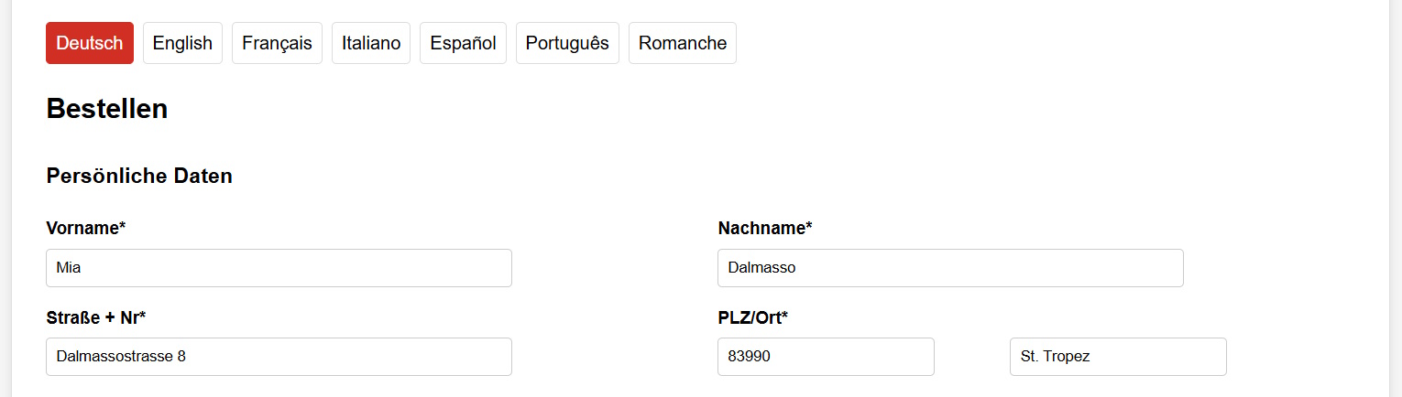1402x397 pixels.
Task: Edit the street field with Dalmassostrasse 8
Action: [279, 357]
